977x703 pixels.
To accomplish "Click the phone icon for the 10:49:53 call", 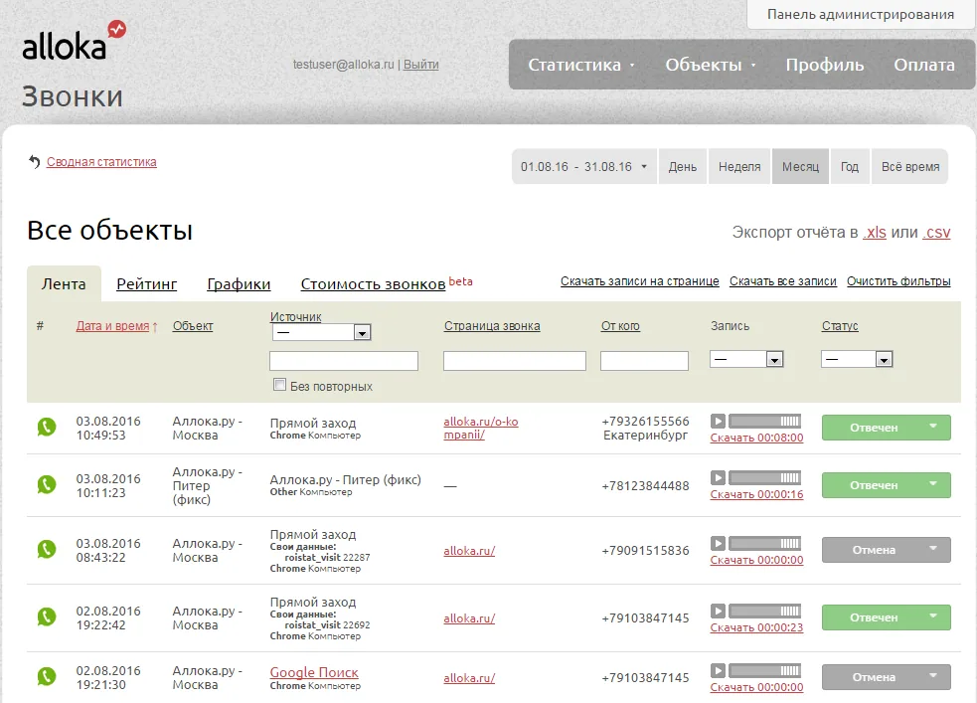I will coord(47,427).
